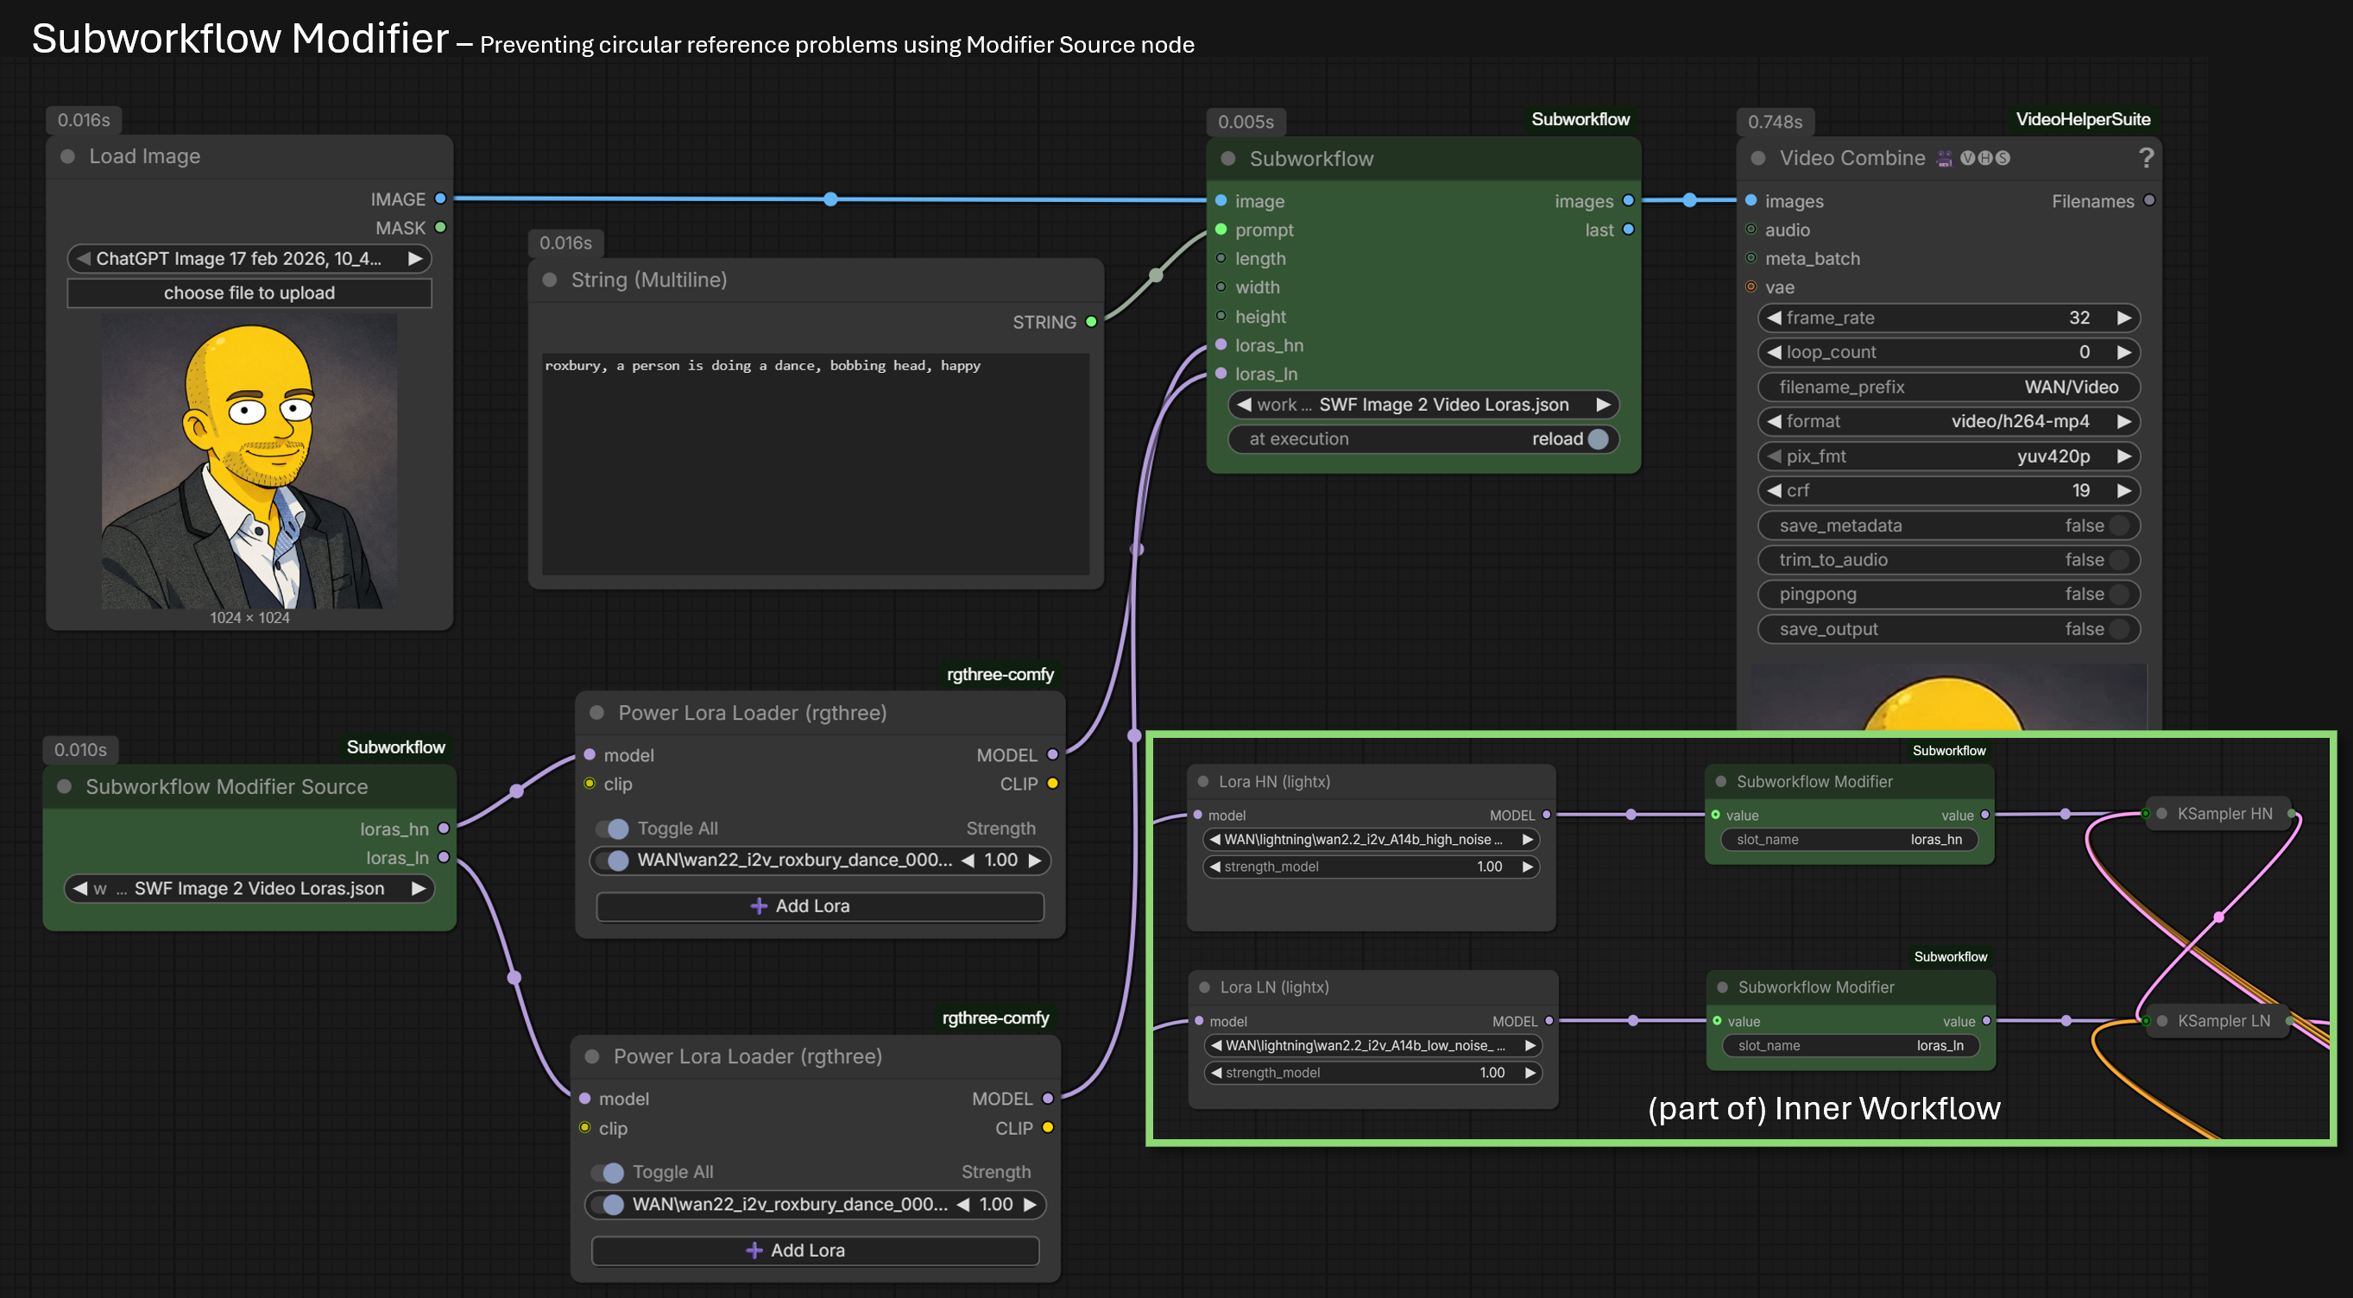Adjust Lora HN strength_model value
The width and height of the screenshot is (2353, 1298).
pyautogui.click(x=1372, y=866)
